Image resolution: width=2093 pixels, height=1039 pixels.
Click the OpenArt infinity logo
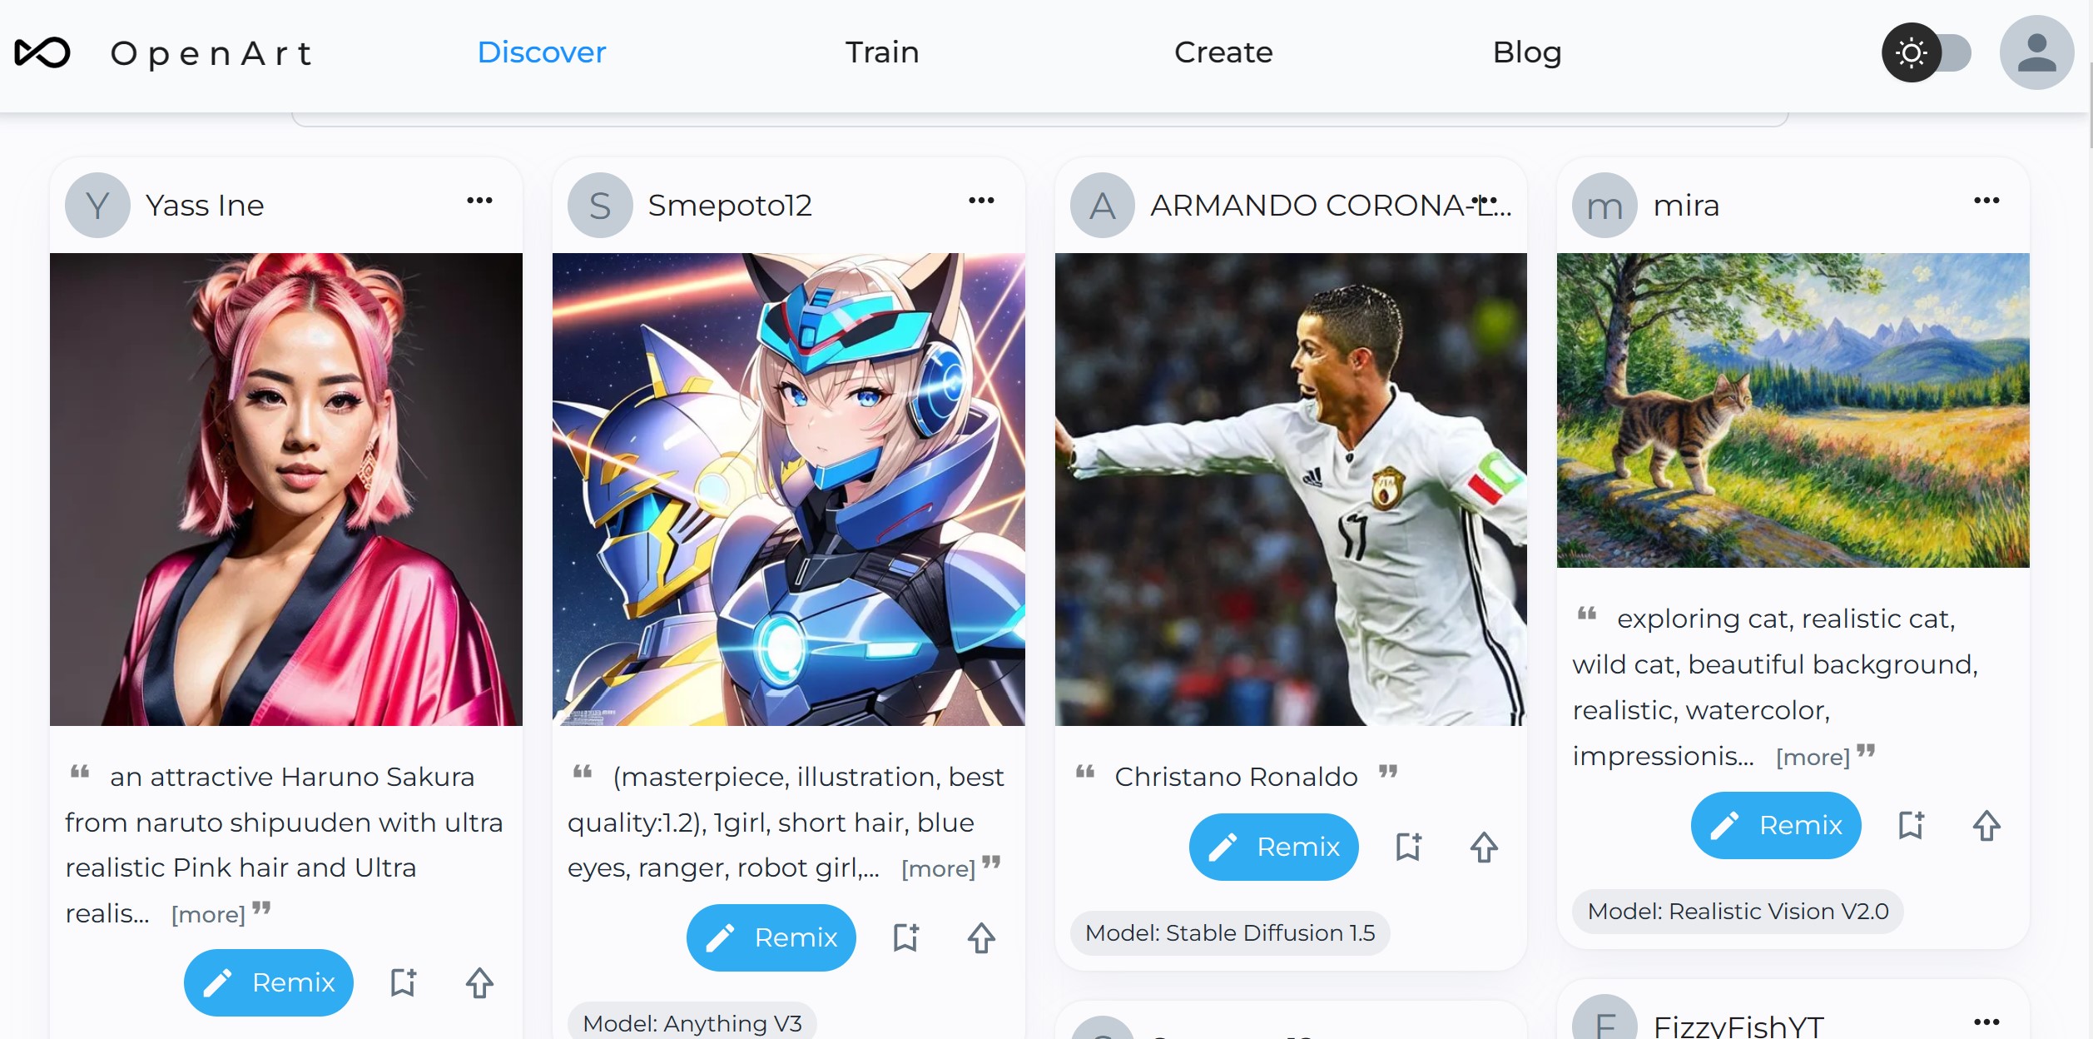(42, 52)
